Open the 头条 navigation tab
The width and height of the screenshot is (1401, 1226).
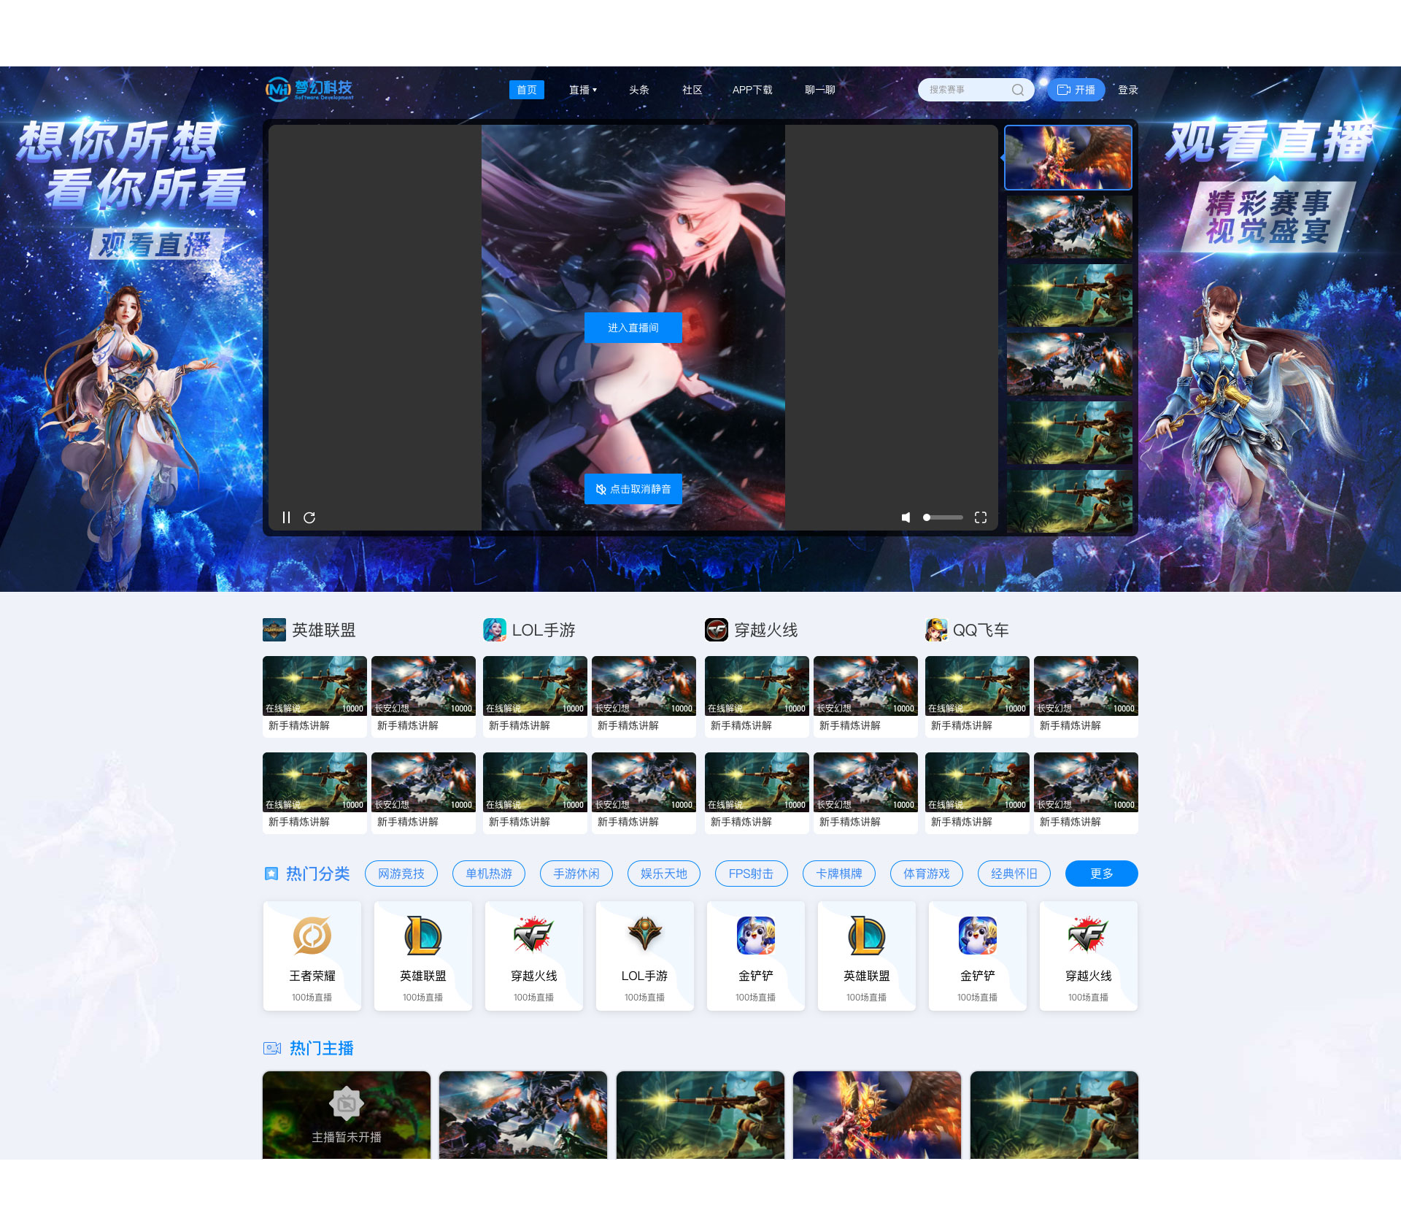[x=638, y=90]
